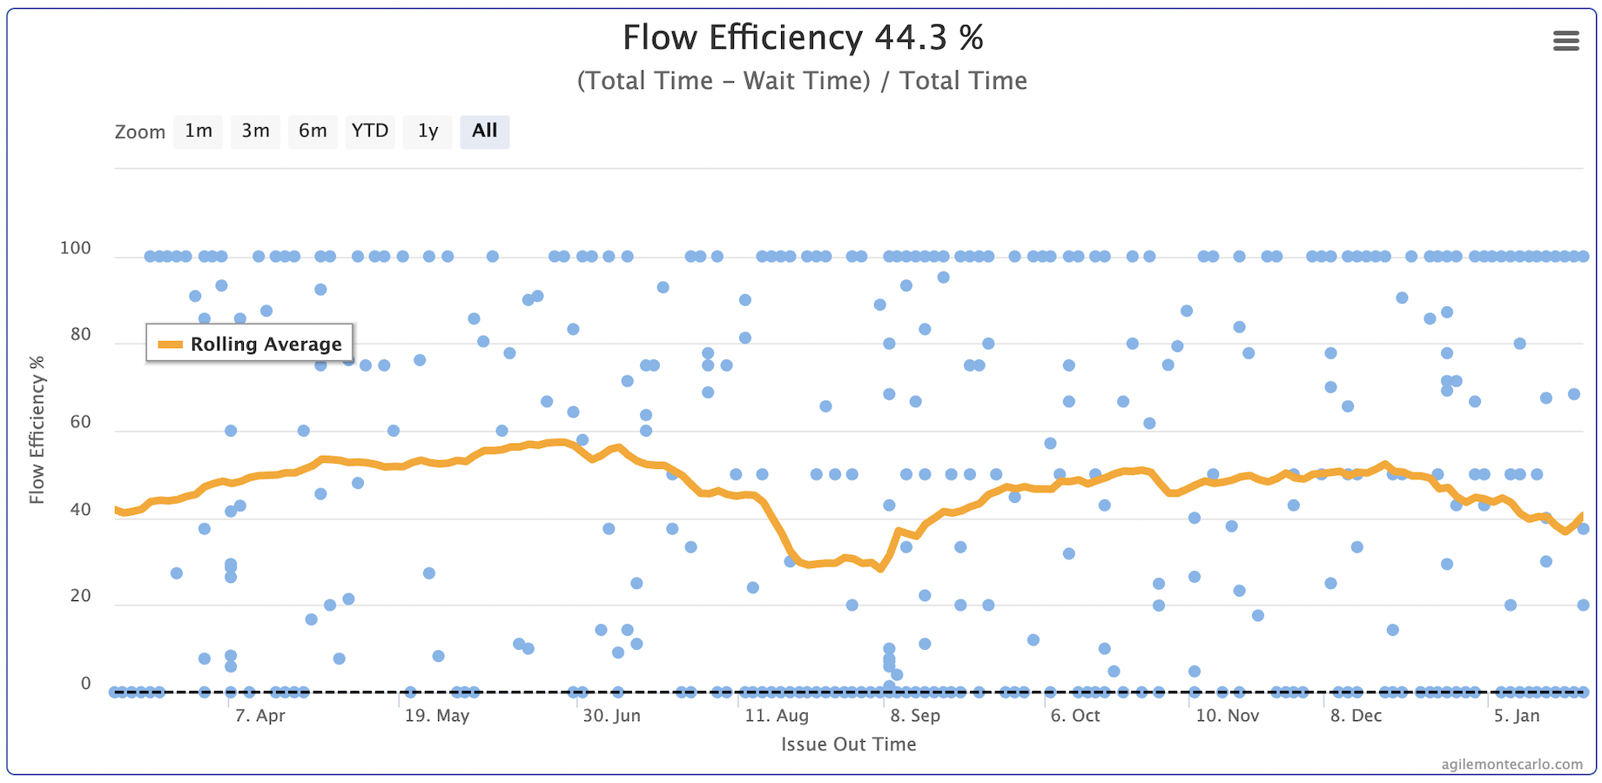
Task: Click the Issue Out Time axis label
Action: tap(848, 744)
